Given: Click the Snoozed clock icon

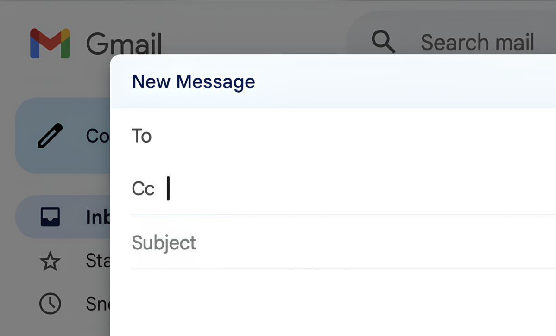Looking at the screenshot, I should pos(50,304).
